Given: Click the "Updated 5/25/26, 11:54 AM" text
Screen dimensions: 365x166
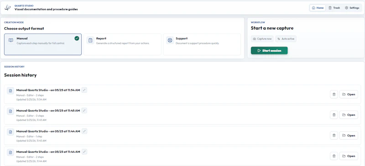Looking at the screenshot, I should (x=31, y=100).
